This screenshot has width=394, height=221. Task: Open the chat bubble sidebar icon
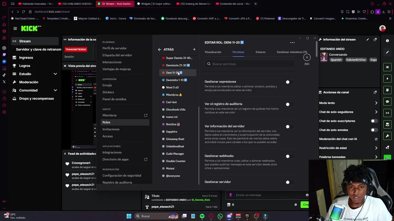[x=387, y=102]
